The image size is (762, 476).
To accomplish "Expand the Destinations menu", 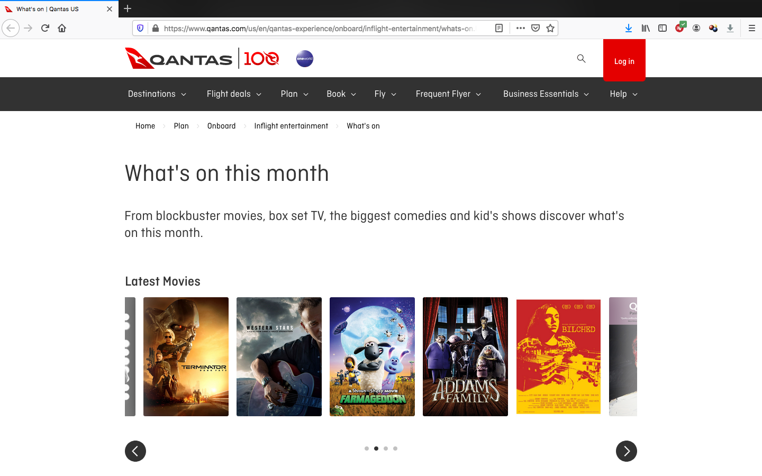I will [x=157, y=94].
